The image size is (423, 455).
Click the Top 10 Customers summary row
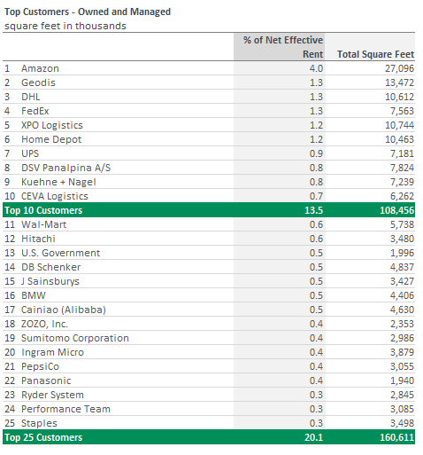tap(209, 210)
